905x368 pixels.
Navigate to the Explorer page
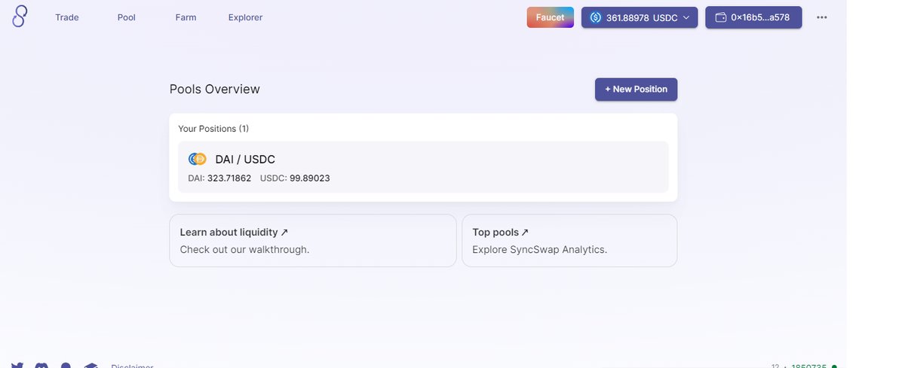(x=246, y=17)
